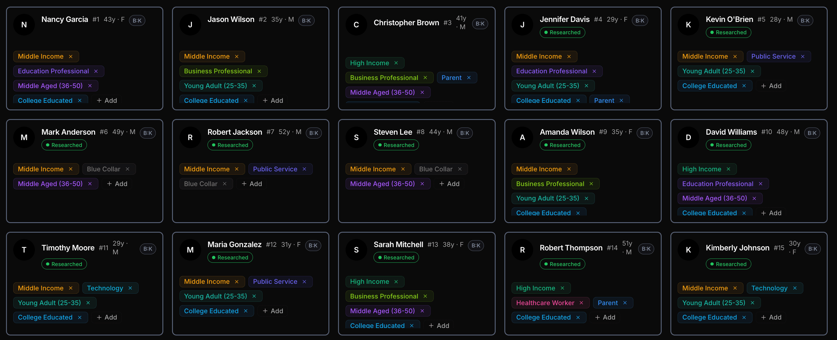The height and width of the screenshot is (340, 837).
Task: Remove Healthcare Worker tag from Robert Thompson
Action: point(582,302)
